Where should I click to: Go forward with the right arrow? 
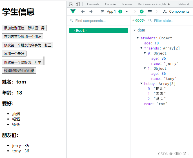91,12
